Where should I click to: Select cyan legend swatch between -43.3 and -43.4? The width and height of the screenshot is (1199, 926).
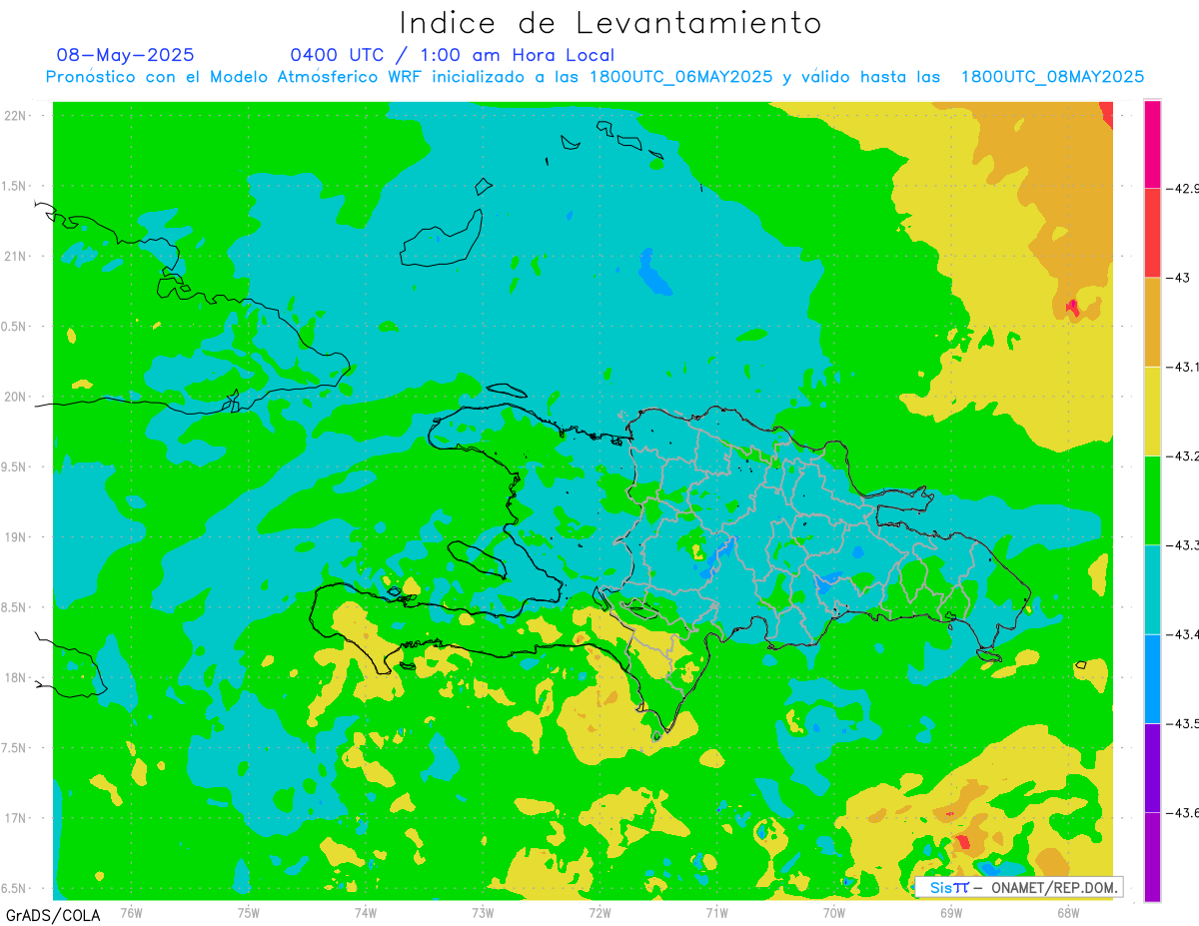(x=1152, y=589)
